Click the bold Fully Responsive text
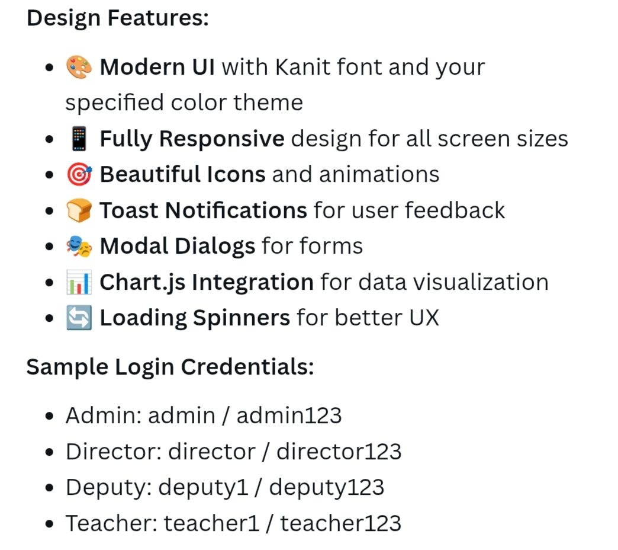This screenshot has width=618, height=550. coord(192,139)
